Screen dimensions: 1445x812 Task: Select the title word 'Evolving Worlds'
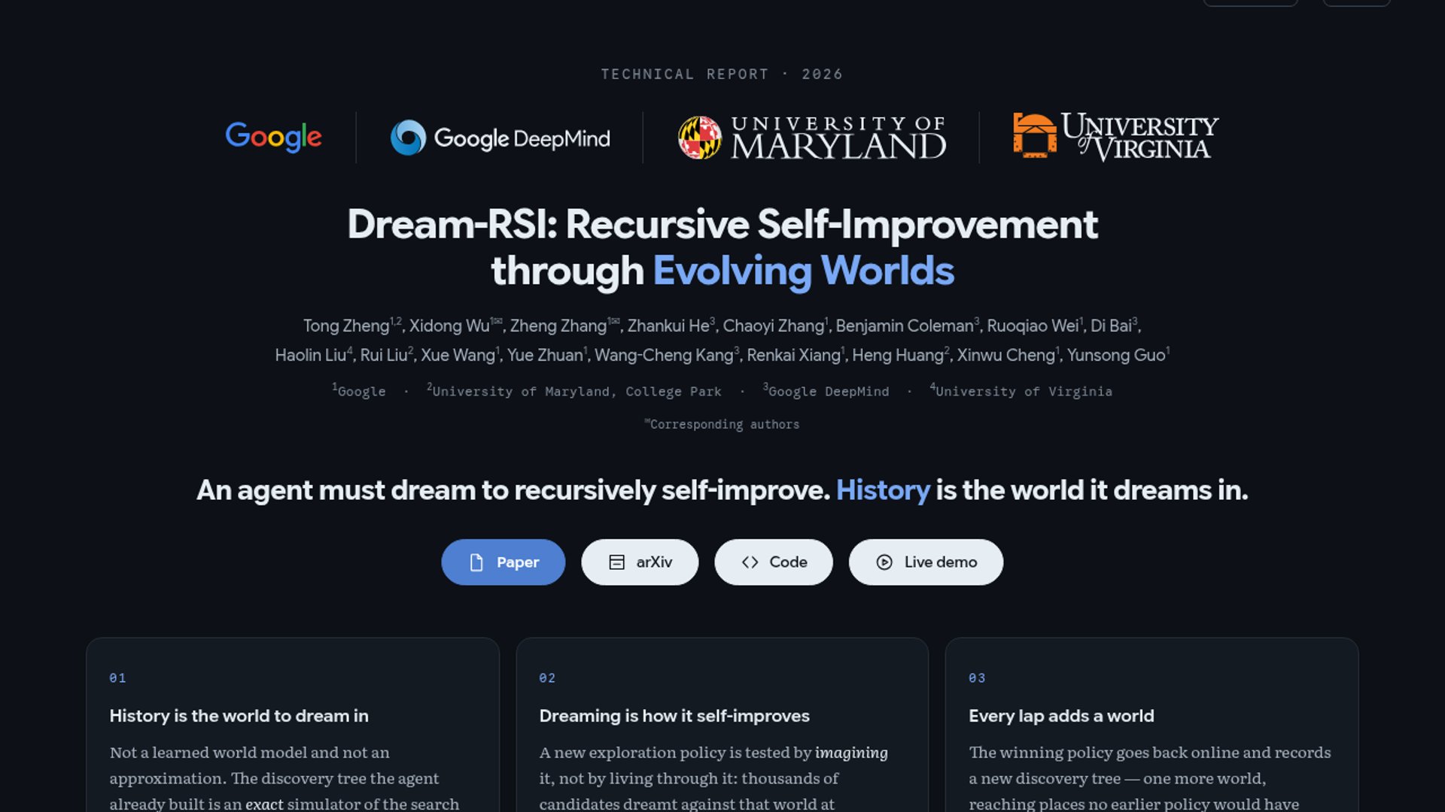[803, 271]
